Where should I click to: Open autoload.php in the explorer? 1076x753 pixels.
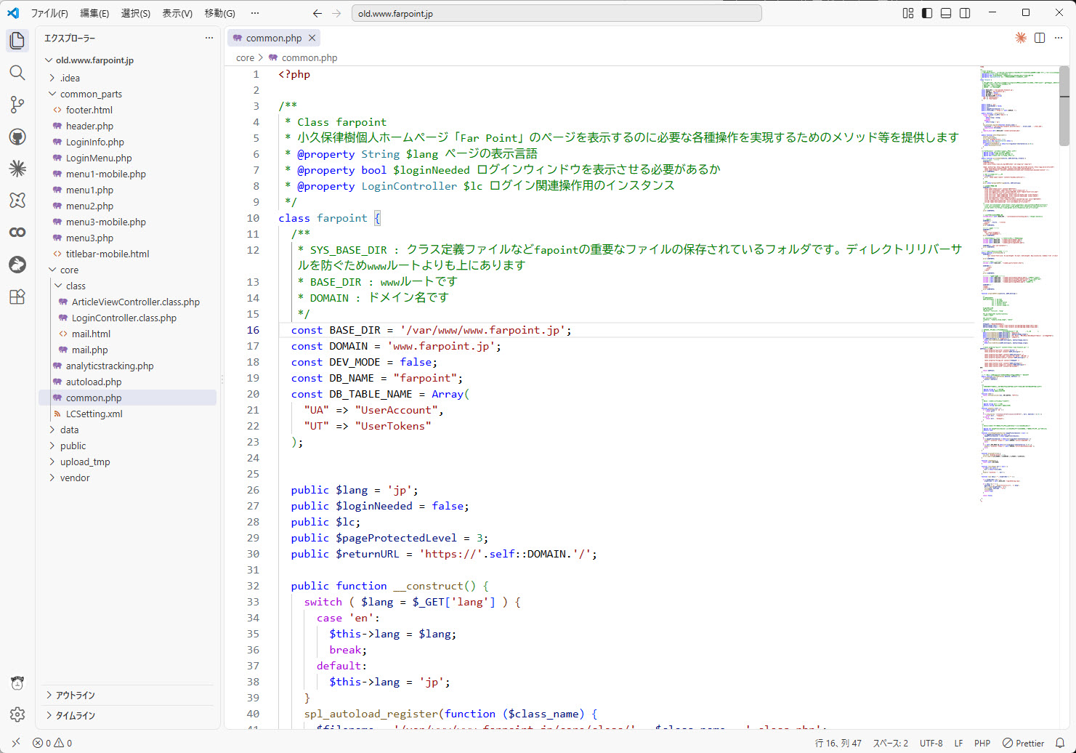pos(127,382)
